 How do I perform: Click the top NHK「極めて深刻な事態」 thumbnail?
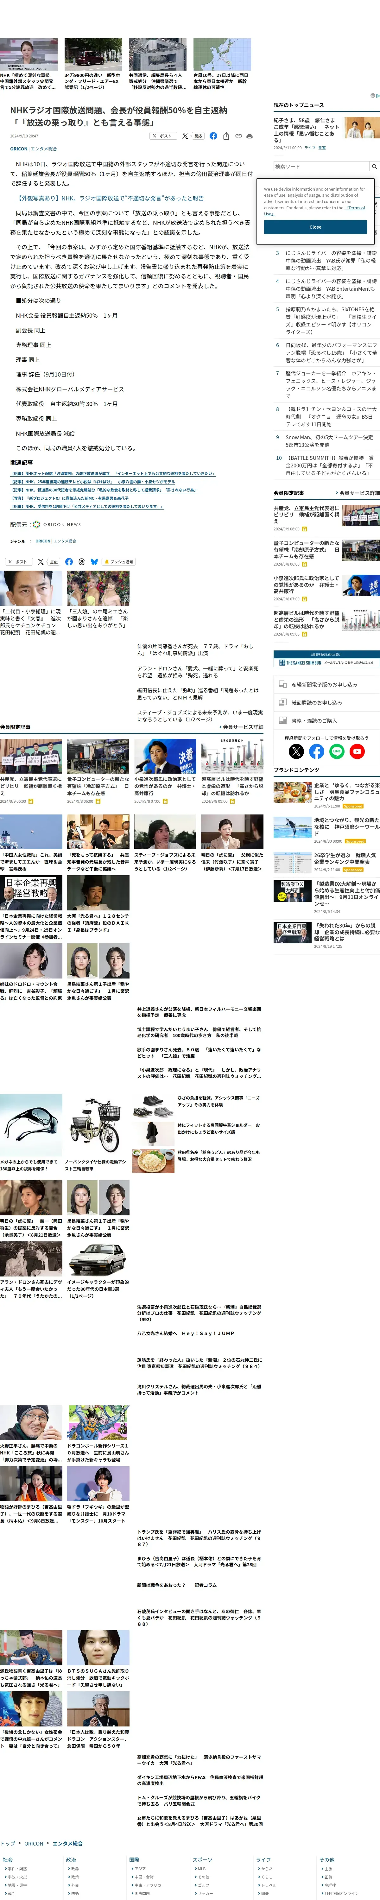[x=29, y=54]
